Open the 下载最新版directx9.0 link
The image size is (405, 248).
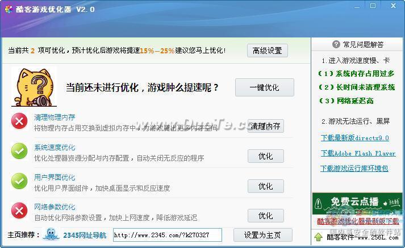point(354,138)
